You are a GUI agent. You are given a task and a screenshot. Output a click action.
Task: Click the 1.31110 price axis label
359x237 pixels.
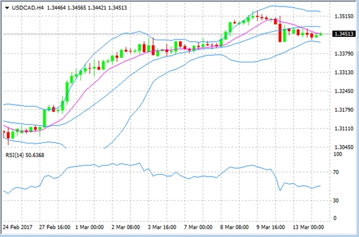coord(344,129)
